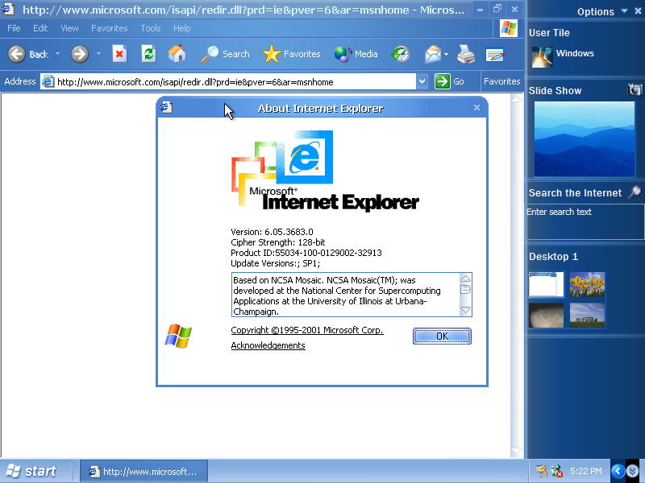
Task: Go to the Home page icon
Action: [x=177, y=54]
